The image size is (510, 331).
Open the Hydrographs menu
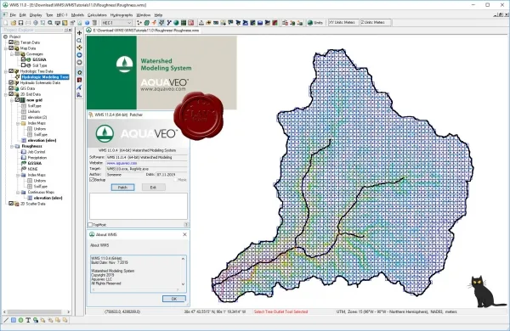coord(122,15)
